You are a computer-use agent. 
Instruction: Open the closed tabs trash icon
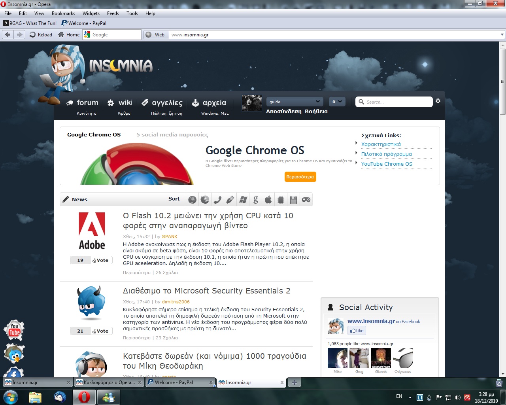coord(499,382)
